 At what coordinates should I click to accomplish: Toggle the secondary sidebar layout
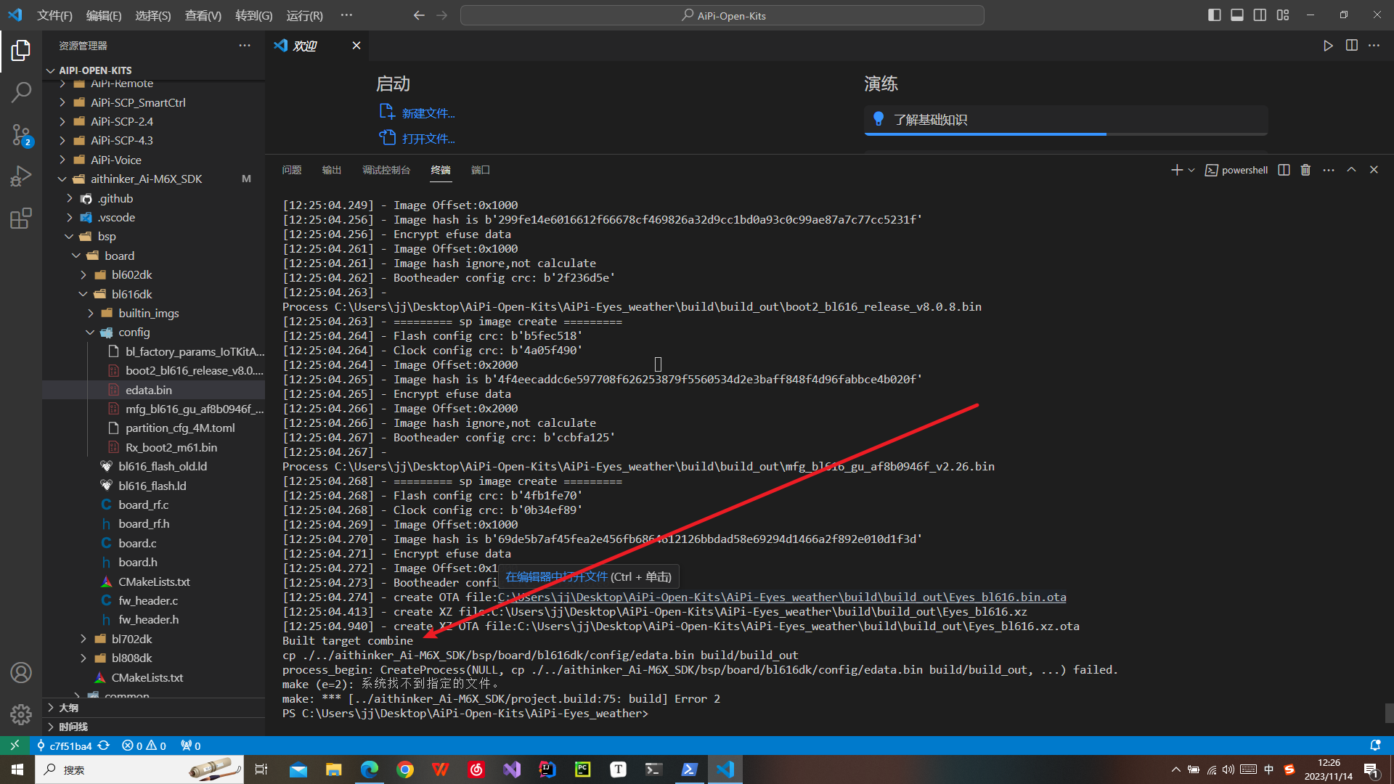coord(1260,15)
